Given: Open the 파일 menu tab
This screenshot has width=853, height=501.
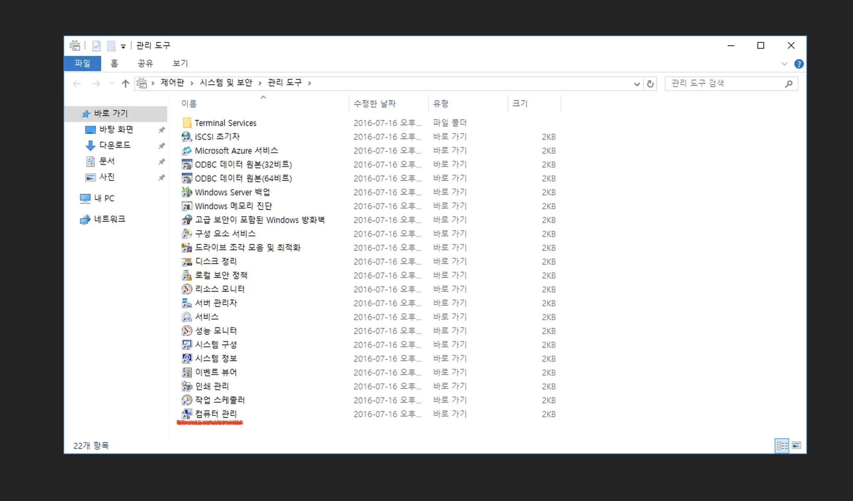Looking at the screenshot, I should click(82, 63).
